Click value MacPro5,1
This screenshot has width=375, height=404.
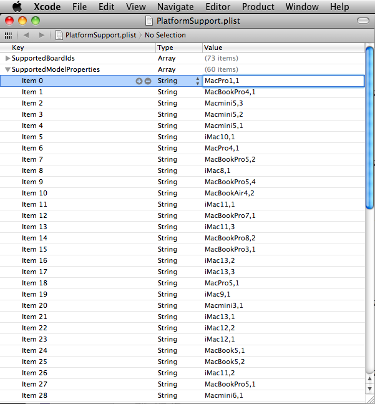pyautogui.click(x=222, y=283)
